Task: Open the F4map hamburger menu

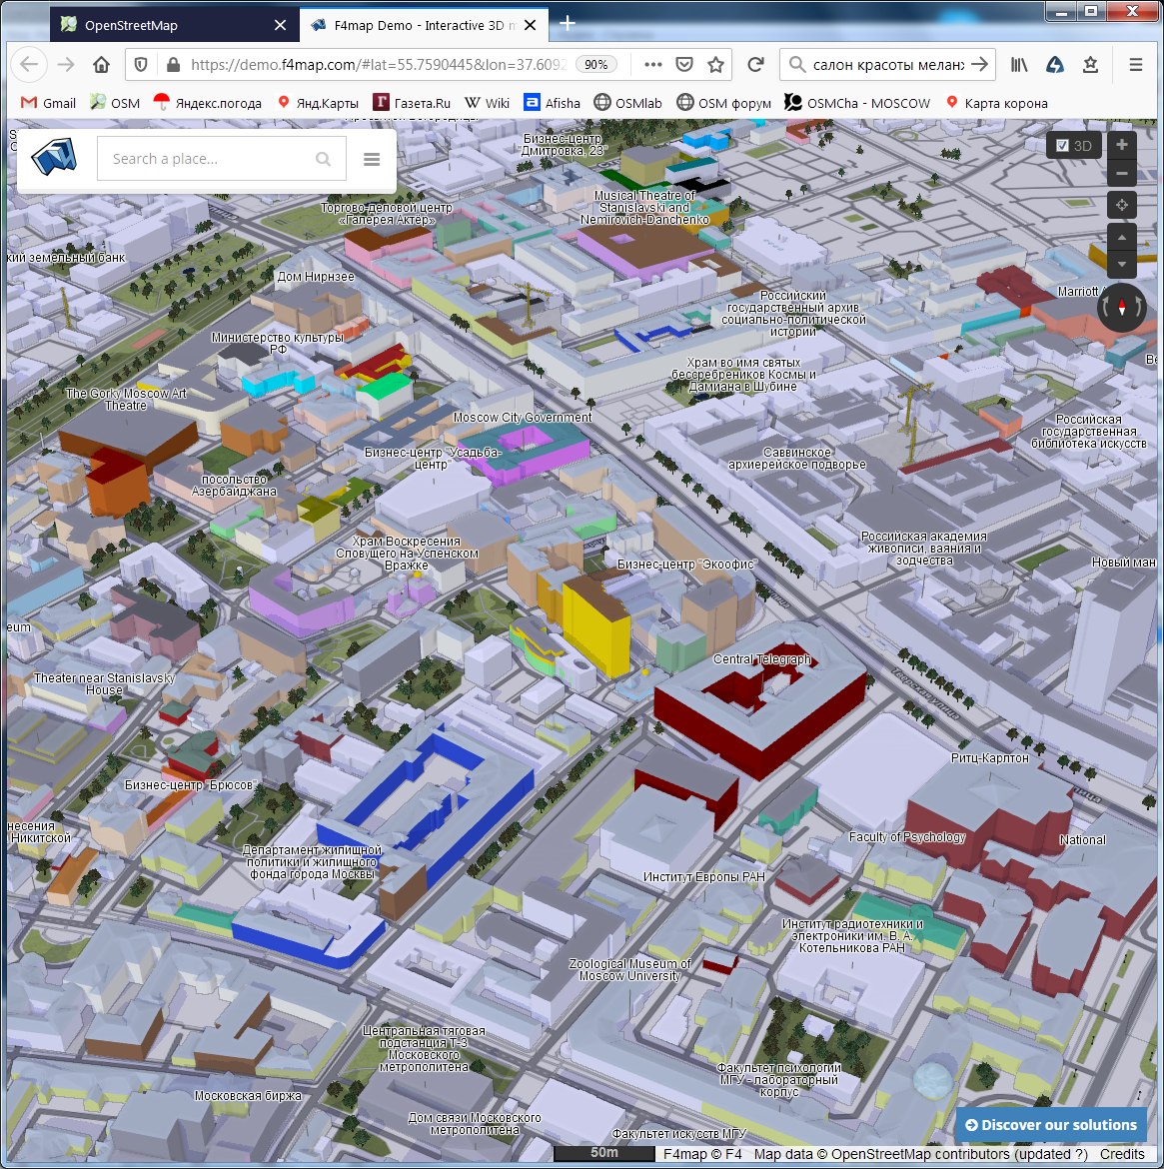Action: [x=372, y=159]
